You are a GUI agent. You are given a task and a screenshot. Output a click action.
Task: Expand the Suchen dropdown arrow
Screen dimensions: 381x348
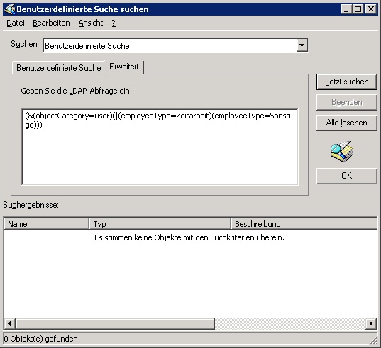(x=302, y=45)
